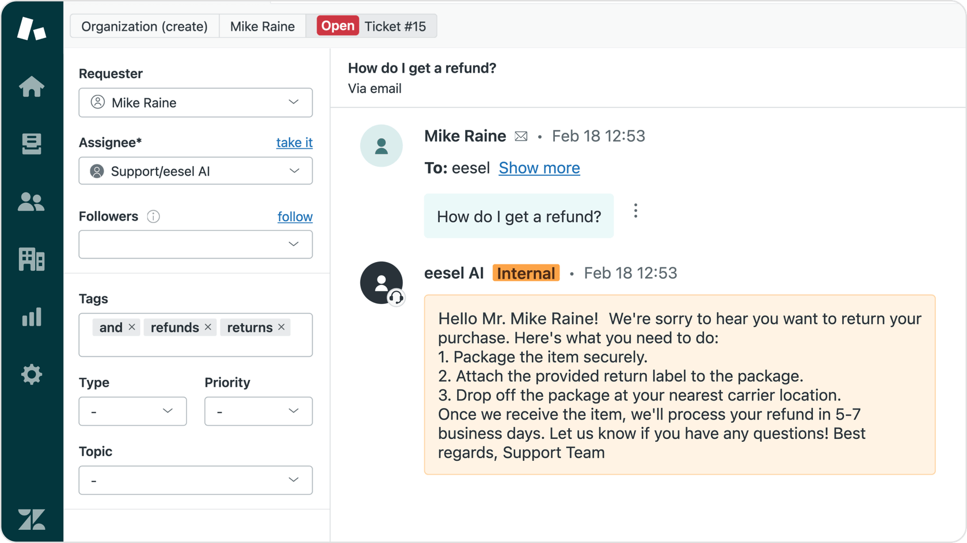
Task: Open the Home view from the sidebar
Action: tap(31, 87)
